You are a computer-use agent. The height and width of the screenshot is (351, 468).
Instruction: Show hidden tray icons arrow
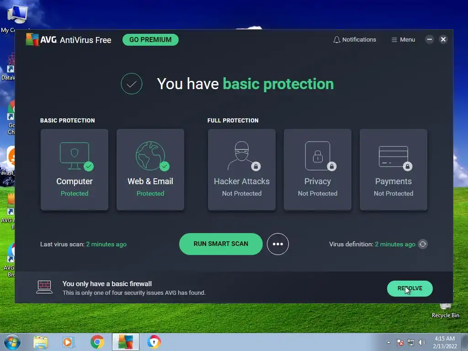pos(388,342)
